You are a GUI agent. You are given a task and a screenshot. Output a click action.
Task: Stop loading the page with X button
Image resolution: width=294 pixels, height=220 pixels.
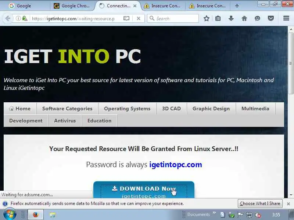tap(139, 18)
